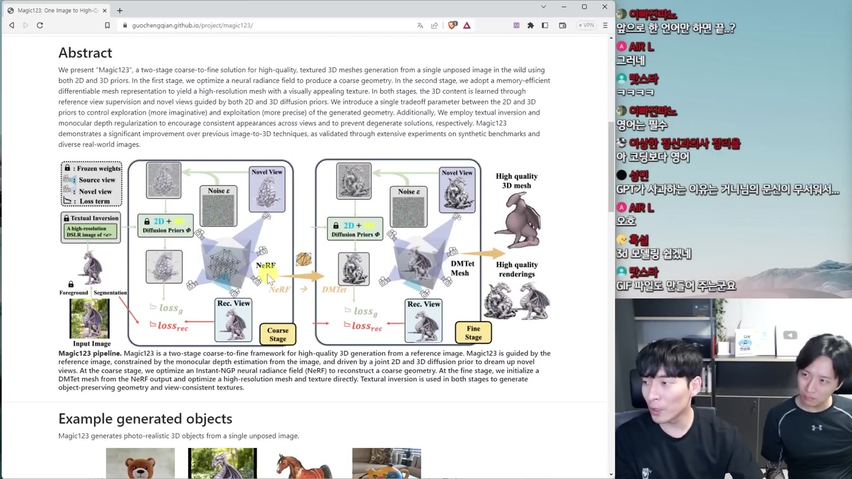The image size is (852, 479).
Task: Click chat message 아 코딩보다 영어
Action: click(652, 156)
